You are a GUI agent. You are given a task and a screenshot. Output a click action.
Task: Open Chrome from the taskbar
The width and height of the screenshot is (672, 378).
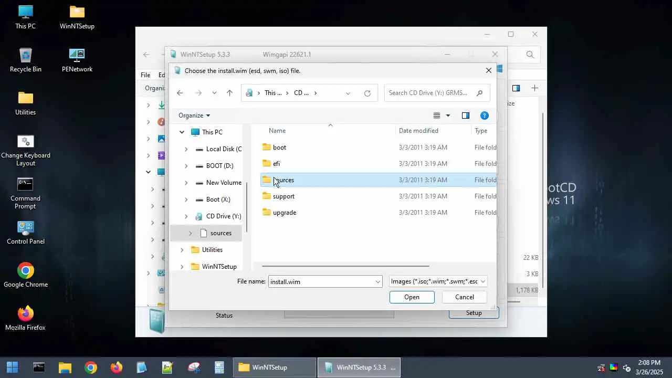(91, 367)
